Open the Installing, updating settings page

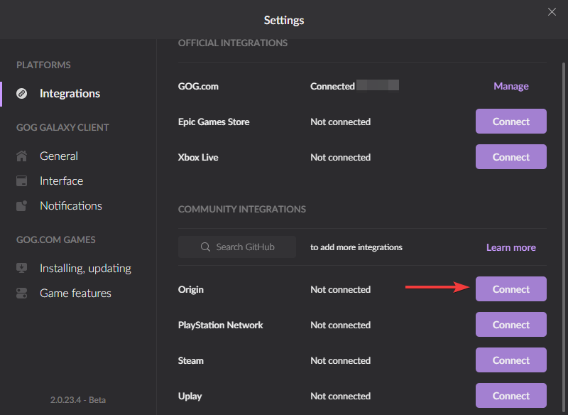[x=86, y=268]
